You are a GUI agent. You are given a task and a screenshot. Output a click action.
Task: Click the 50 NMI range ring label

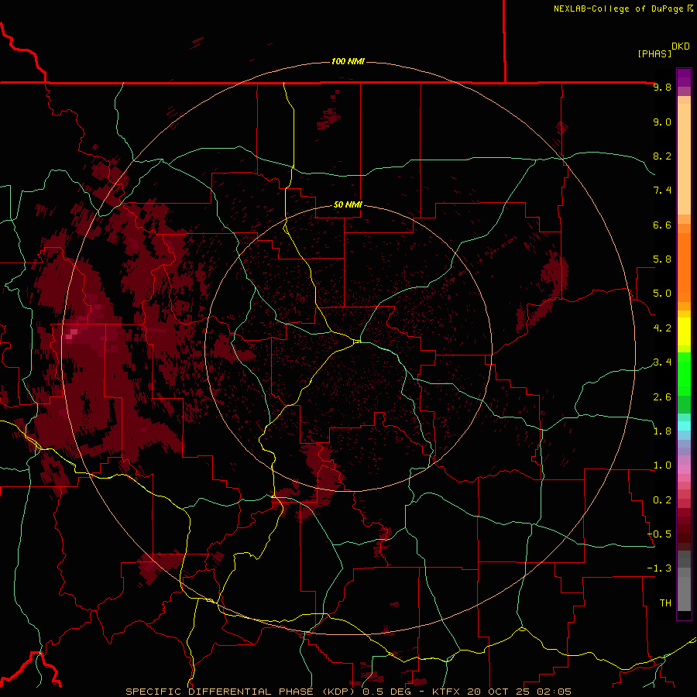348,205
